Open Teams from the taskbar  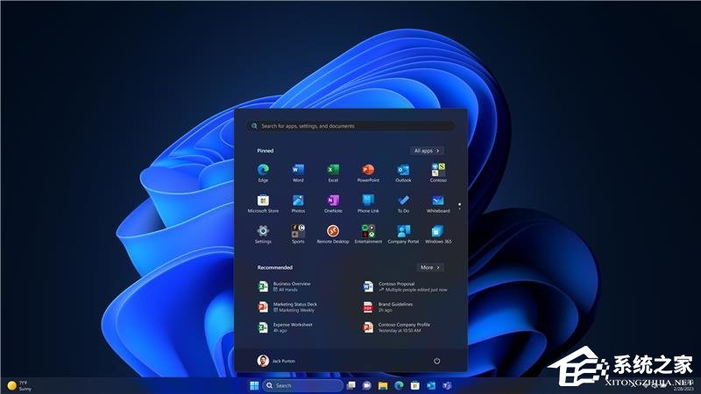447,385
